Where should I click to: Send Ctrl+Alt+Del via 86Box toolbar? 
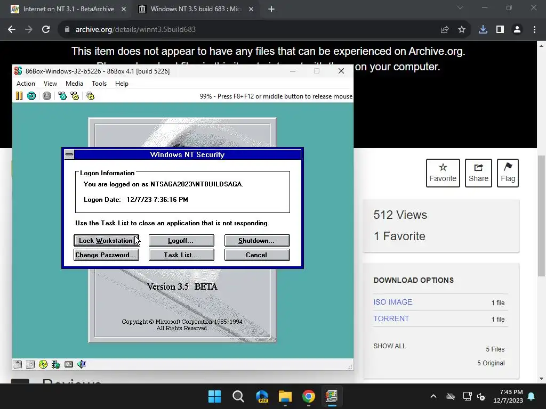click(x=62, y=96)
